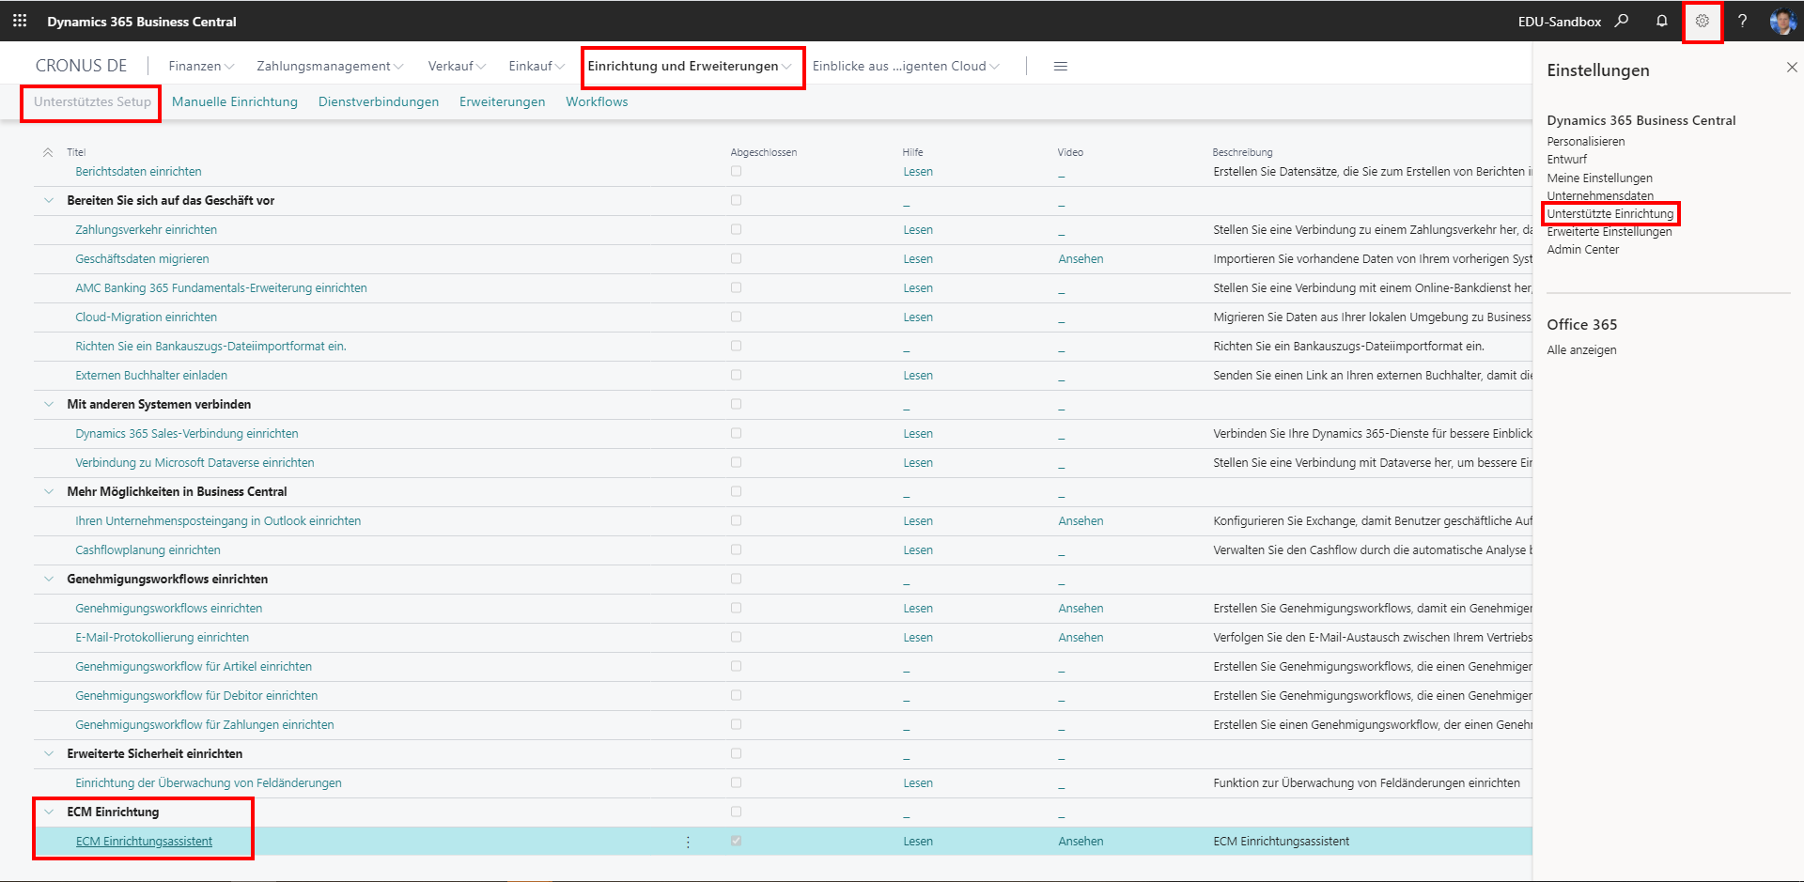Toggle Abgeschlossen checkbox for Cloud-Migration einrichten
Screen dimensions: 1804x882
pyautogui.click(x=736, y=317)
